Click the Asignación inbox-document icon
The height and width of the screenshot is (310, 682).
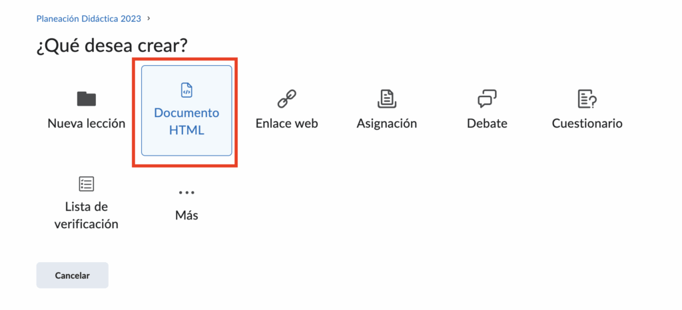[387, 99]
